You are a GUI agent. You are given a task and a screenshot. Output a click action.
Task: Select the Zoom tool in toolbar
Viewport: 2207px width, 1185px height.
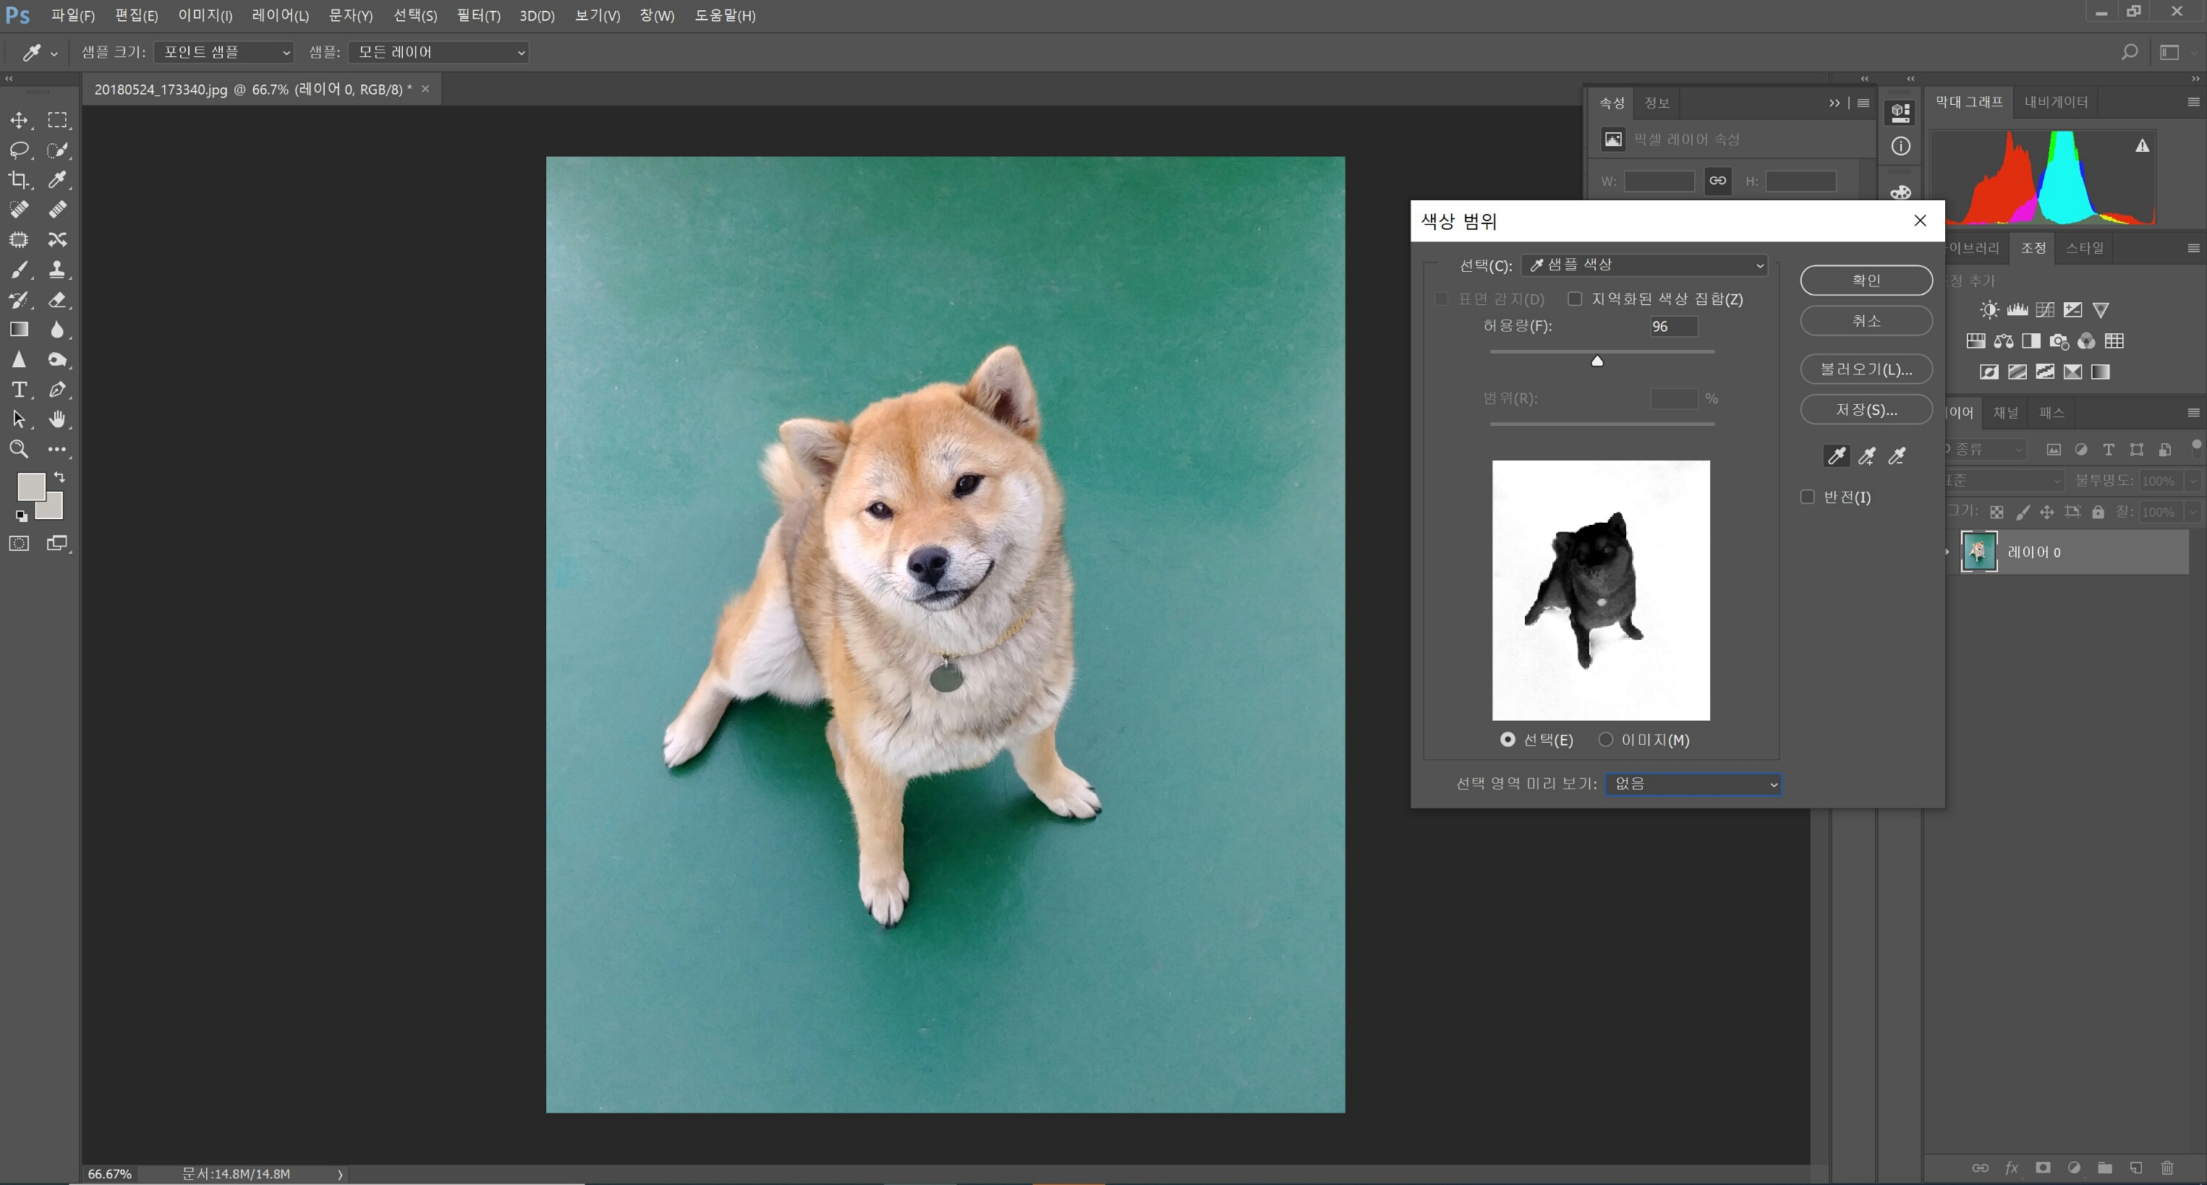[x=18, y=449]
